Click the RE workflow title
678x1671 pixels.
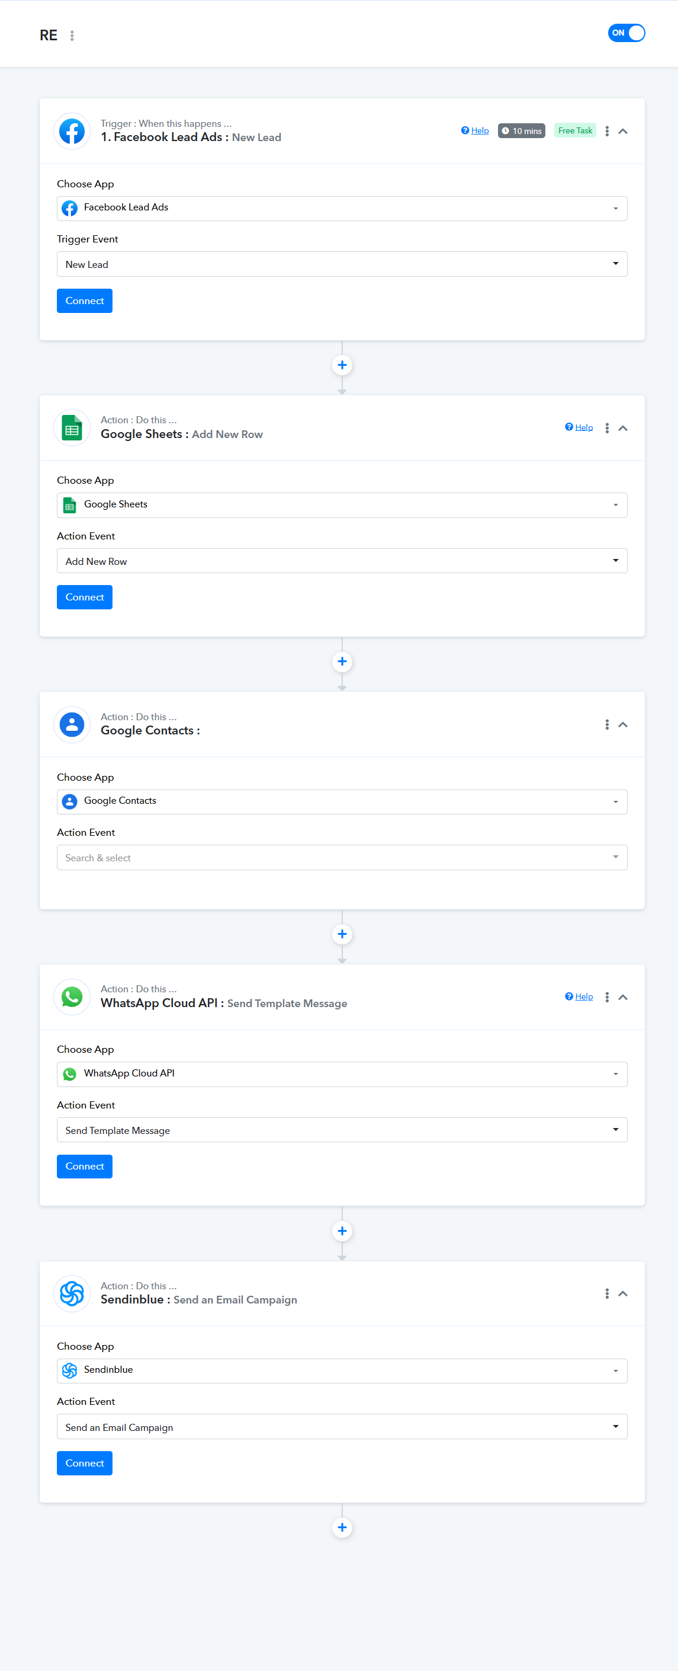(49, 36)
